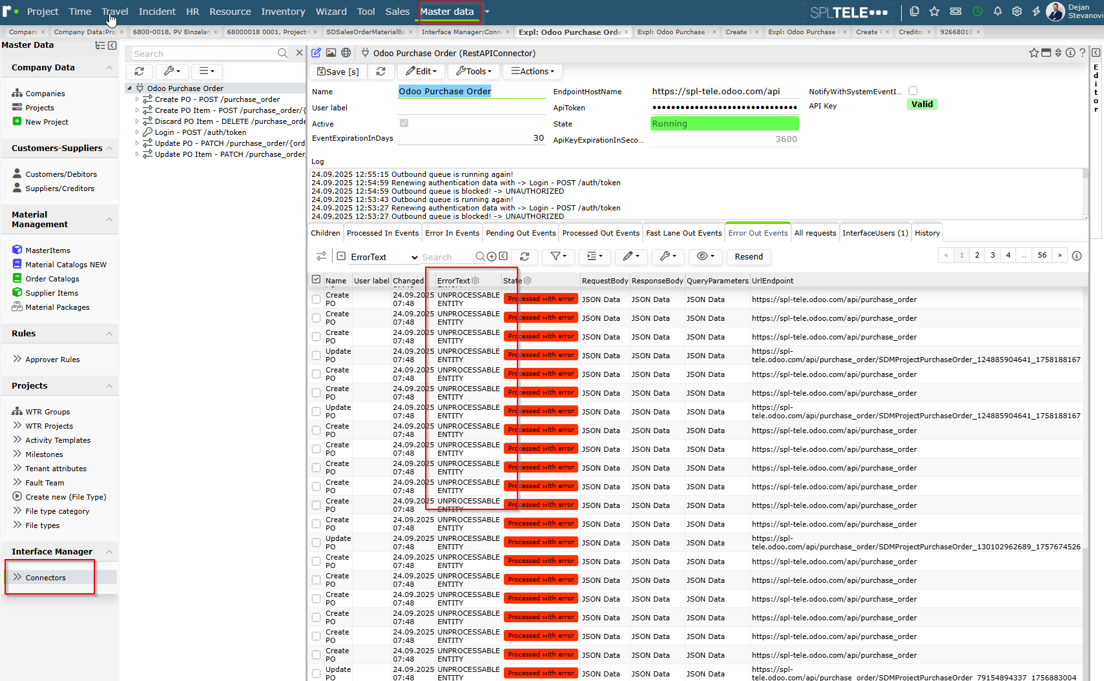Click the EndpointHostName URL field
This screenshot has height=681, width=1104.
(724, 92)
